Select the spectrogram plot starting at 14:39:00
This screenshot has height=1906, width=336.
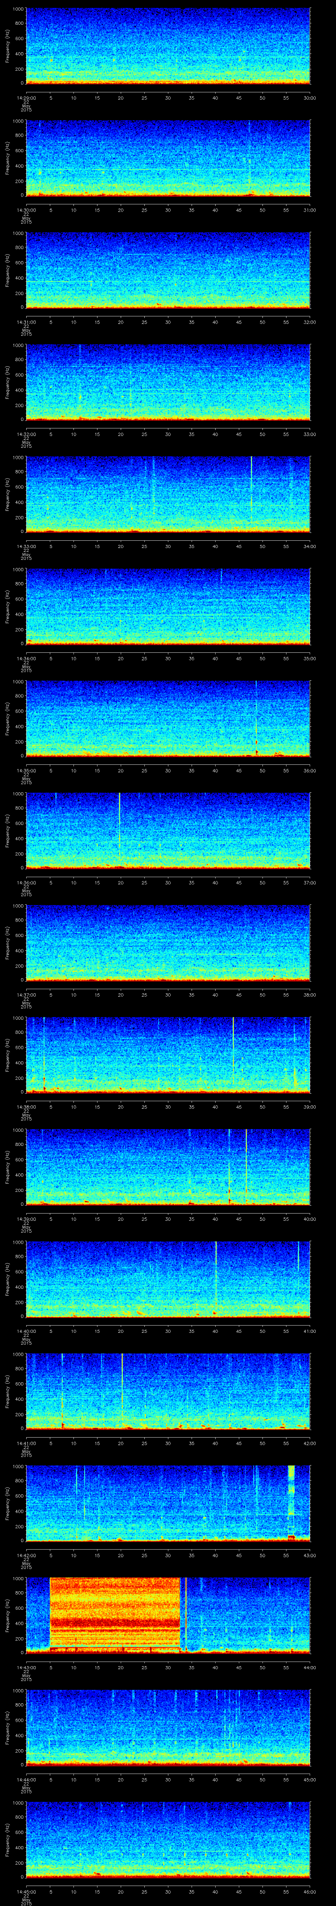168,1167
